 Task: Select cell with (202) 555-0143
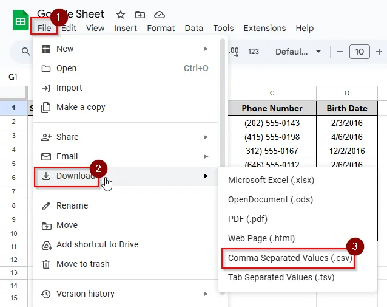(x=272, y=123)
